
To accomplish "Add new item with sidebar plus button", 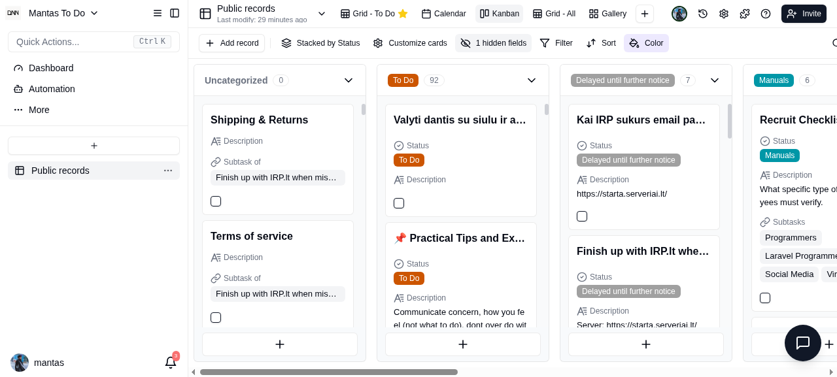I will pyautogui.click(x=94, y=146).
